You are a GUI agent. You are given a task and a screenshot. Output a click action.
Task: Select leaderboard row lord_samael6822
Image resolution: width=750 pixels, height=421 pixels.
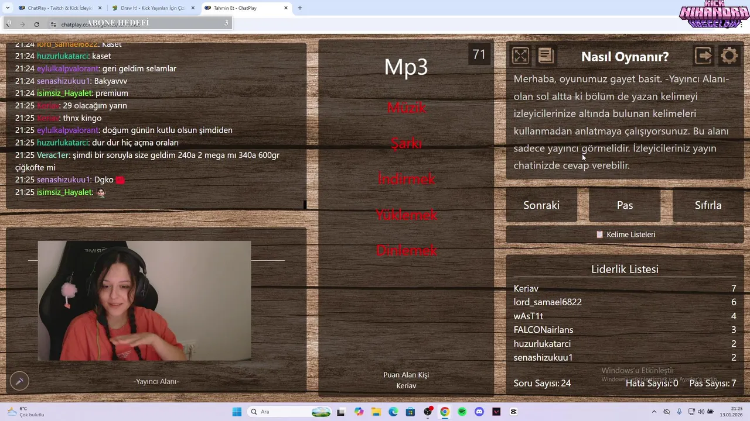(x=625, y=302)
